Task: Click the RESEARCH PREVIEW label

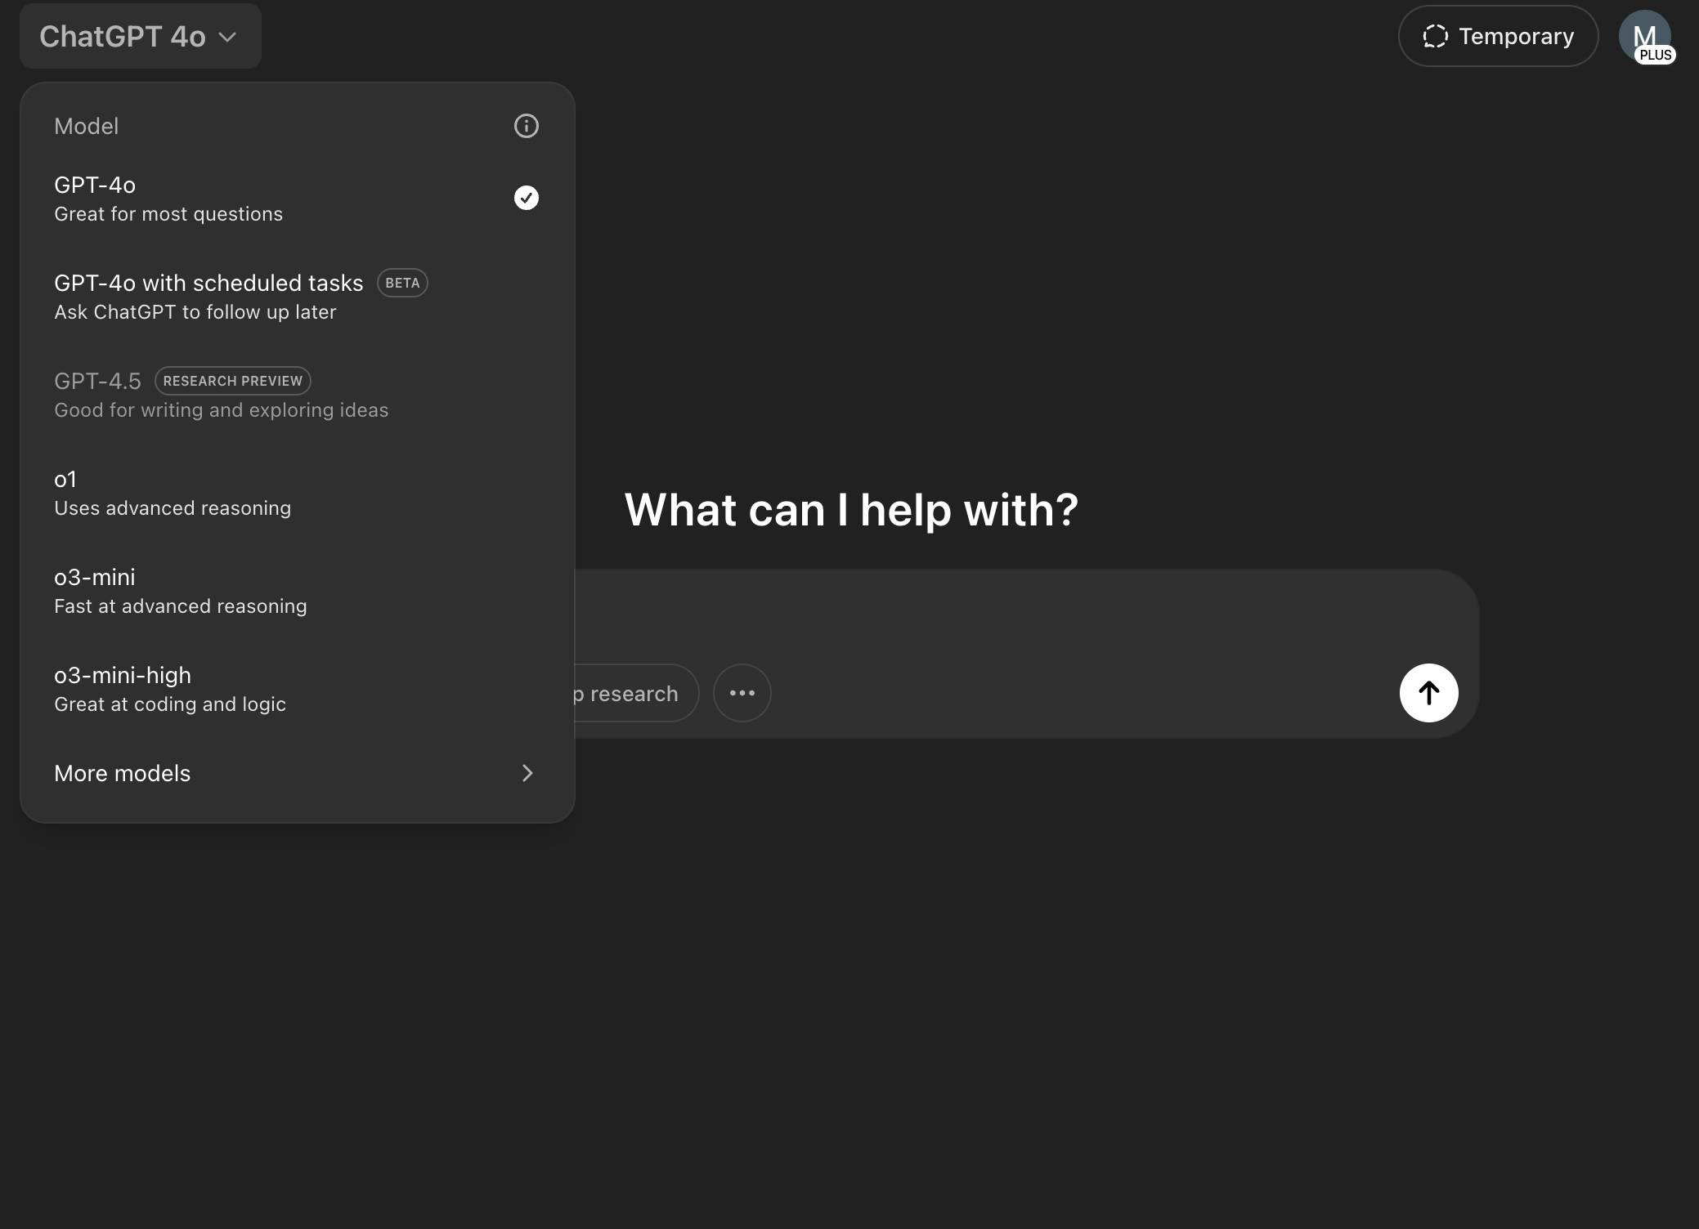Action: click(232, 380)
